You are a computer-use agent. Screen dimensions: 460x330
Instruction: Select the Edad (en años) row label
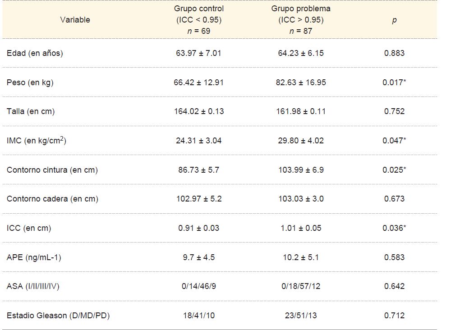(35, 53)
